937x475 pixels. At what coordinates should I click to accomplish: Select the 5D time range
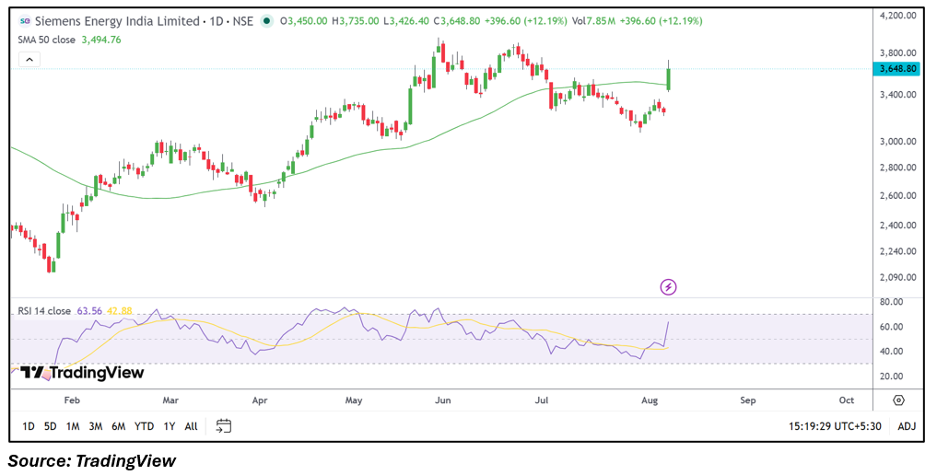pos(50,426)
